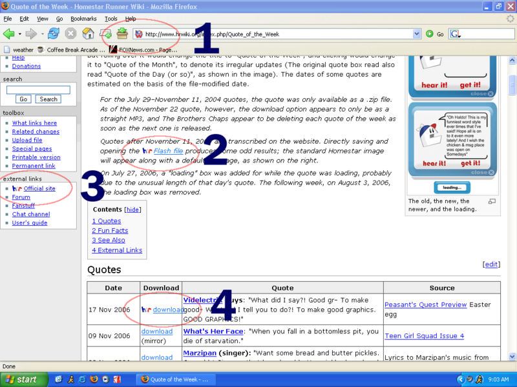Viewport: 517px width, 387px height.
Task: Click the page scrollbar up arrow
Action: point(512,60)
